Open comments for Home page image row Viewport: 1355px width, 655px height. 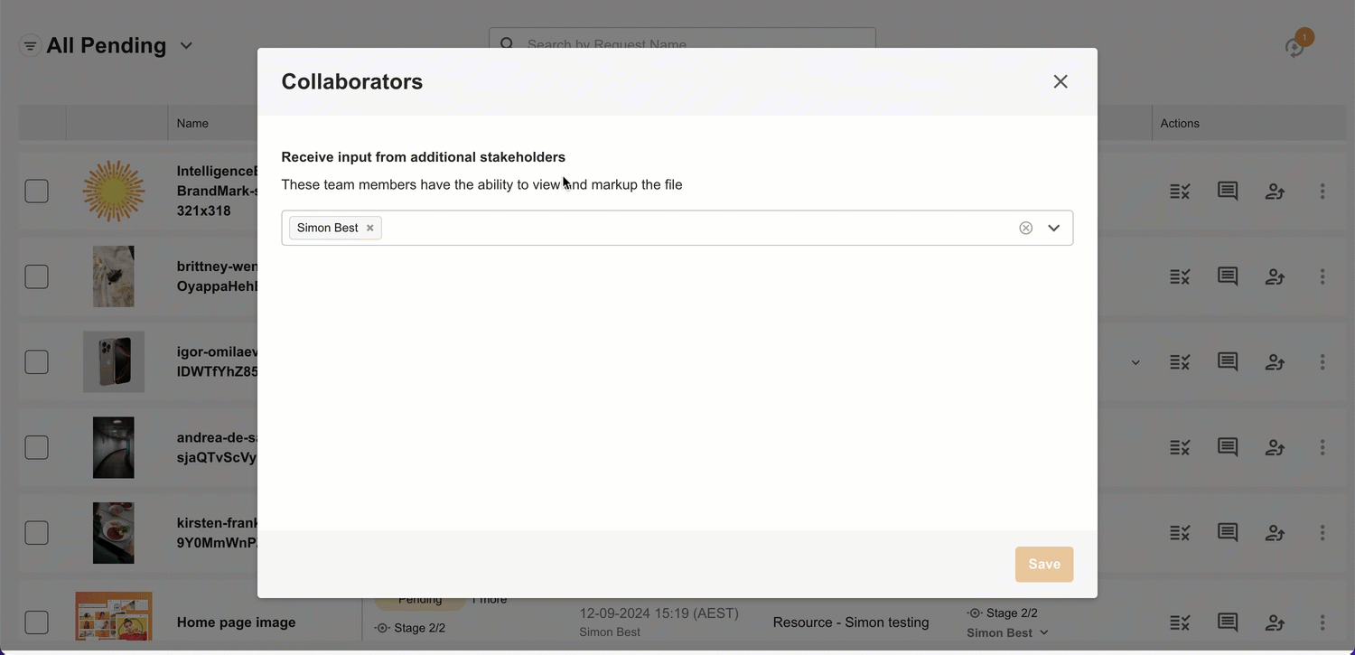1228,622
